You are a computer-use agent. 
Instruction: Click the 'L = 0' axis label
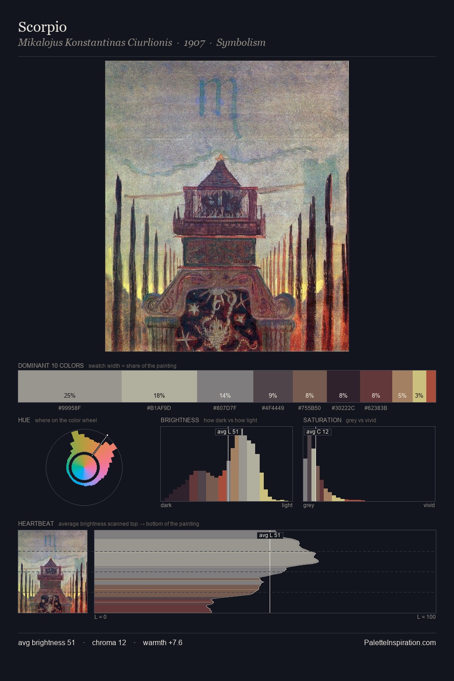click(x=100, y=617)
